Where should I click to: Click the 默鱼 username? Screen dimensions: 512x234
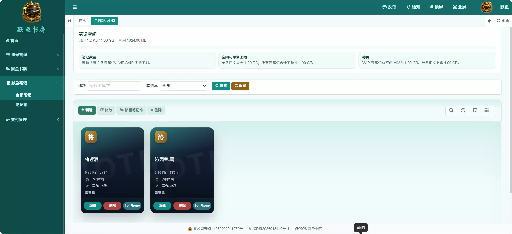click(504, 7)
